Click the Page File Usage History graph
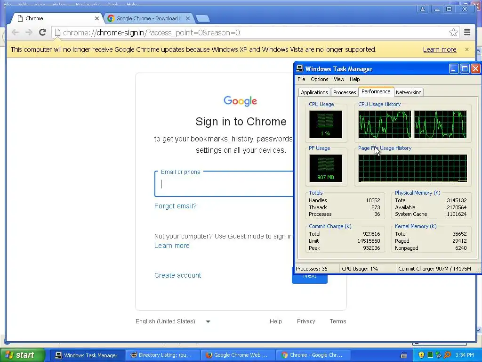Screen dimensions: 482x362 point(412,168)
